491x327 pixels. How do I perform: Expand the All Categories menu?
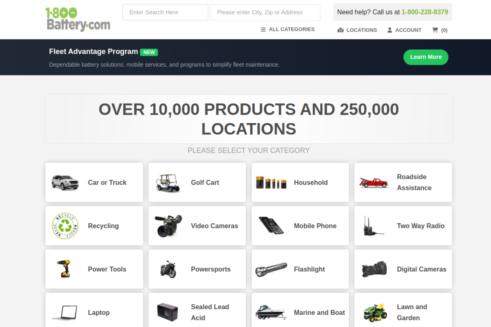pos(288,30)
